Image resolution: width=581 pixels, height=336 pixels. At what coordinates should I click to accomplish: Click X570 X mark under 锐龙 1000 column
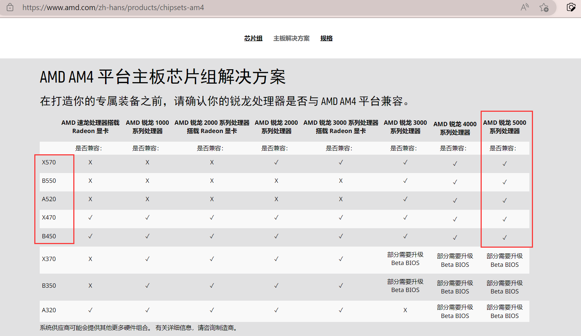point(147,162)
